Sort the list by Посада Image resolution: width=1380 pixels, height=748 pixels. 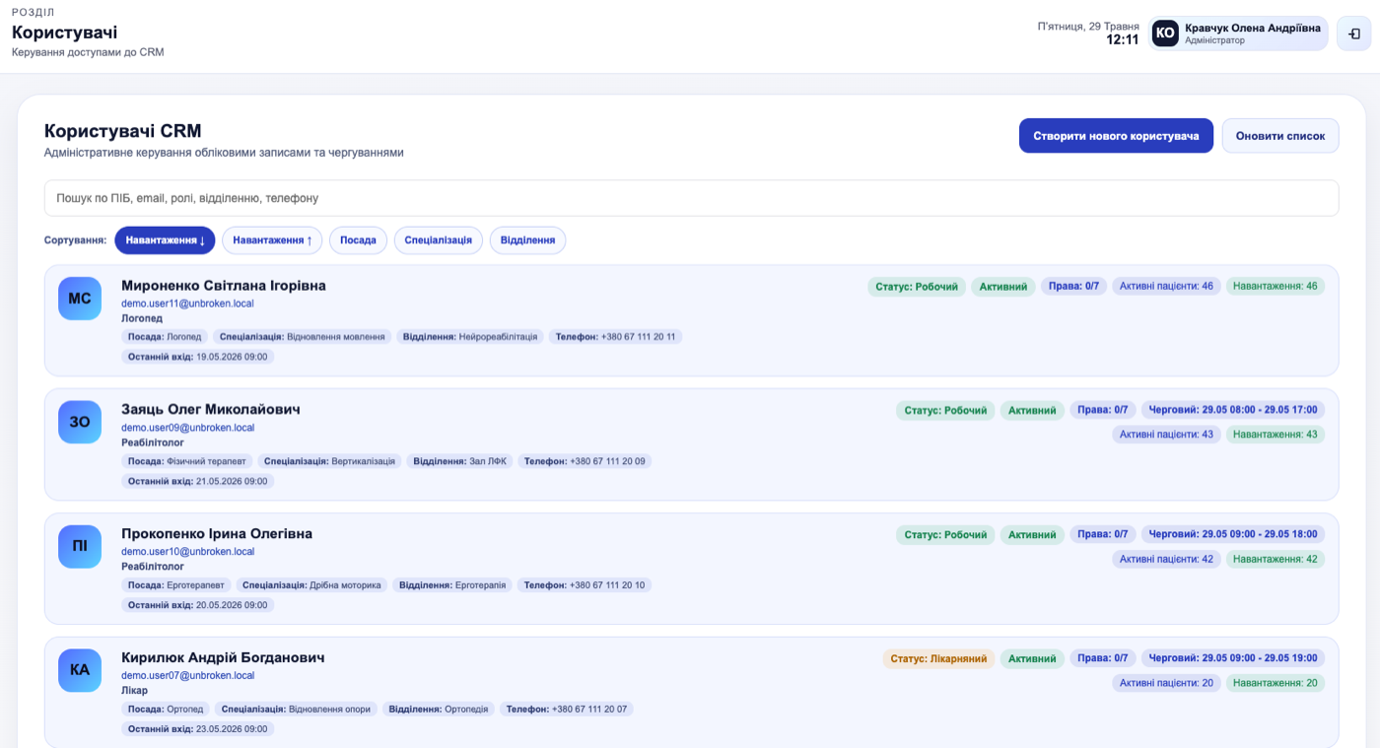pos(359,240)
